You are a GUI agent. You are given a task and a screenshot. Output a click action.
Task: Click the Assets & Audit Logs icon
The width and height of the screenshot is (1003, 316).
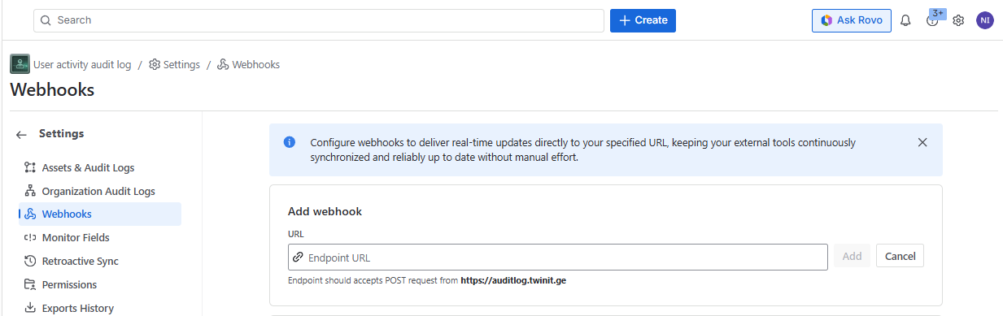tap(30, 168)
